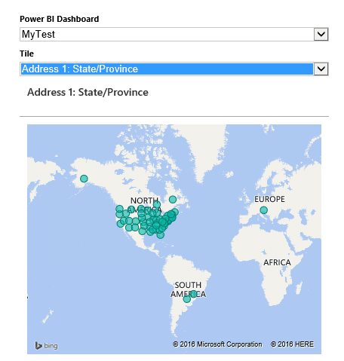Click the 2016 HERE copyright text
The height and width of the screenshot is (361, 344).
(x=292, y=344)
